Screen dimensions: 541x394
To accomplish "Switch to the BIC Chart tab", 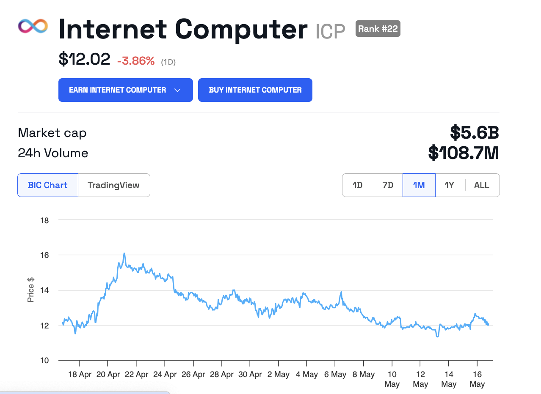I will 48,185.
